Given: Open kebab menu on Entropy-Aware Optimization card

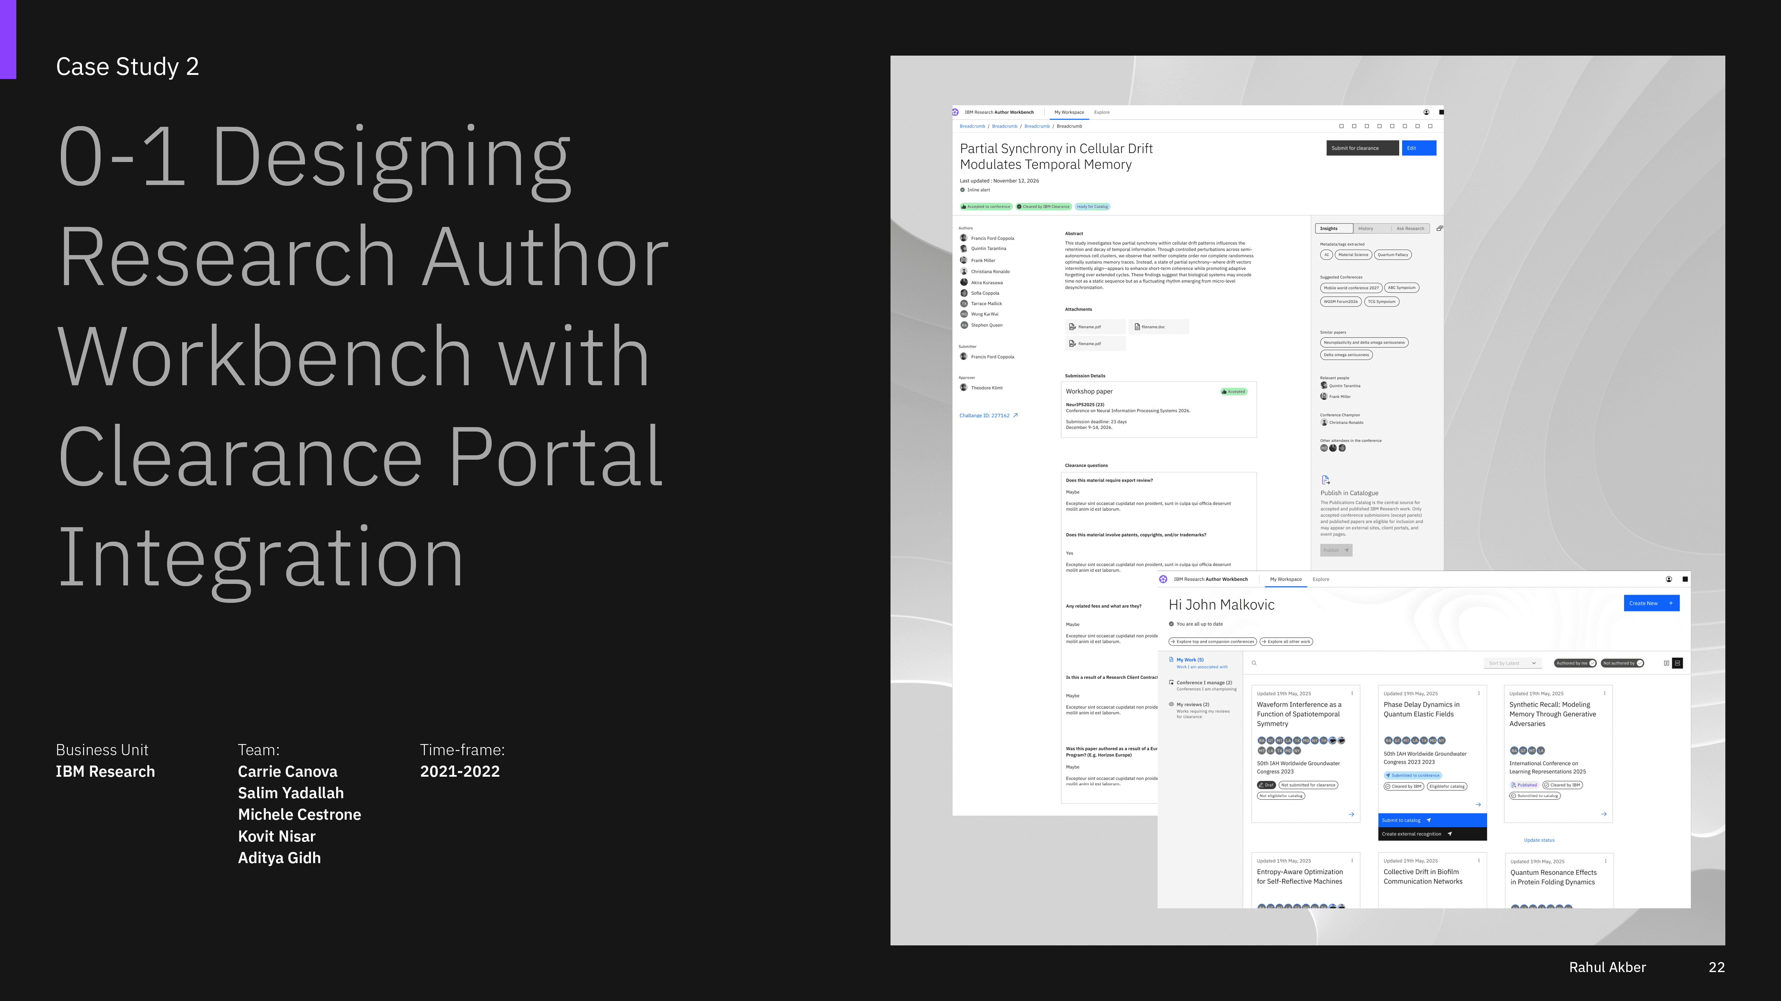Looking at the screenshot, I should [x=1352, y=861].
